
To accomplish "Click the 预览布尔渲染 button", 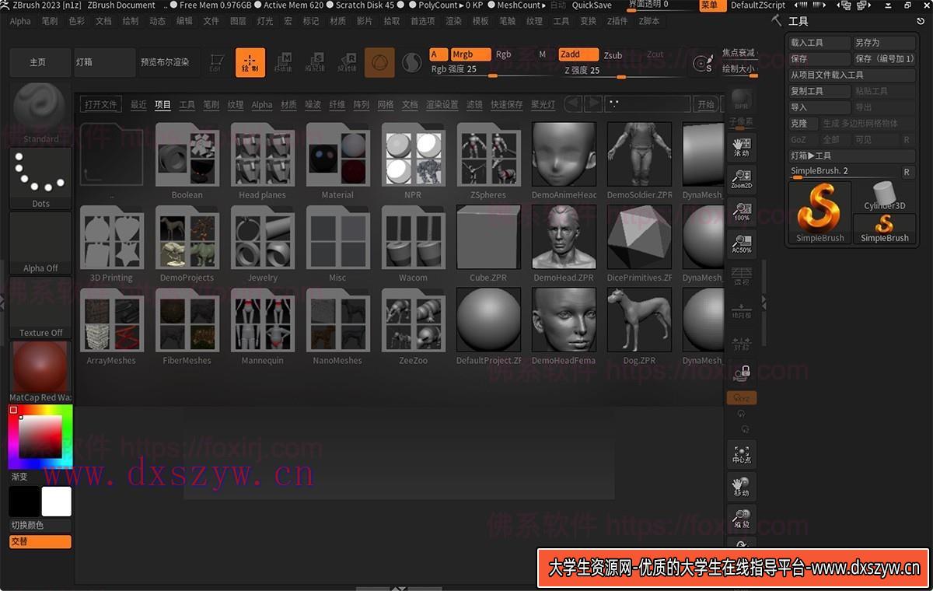I will [x=169, y=62].
